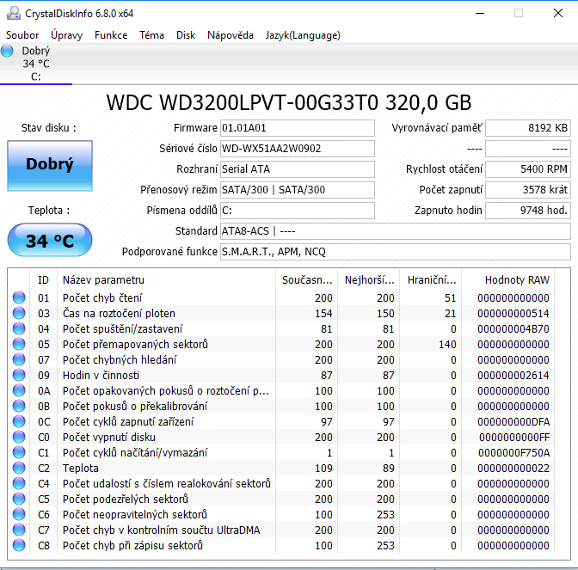
Task: Click the serial number field WD-WX51AA2W0902
Action: tap(298, 149)
